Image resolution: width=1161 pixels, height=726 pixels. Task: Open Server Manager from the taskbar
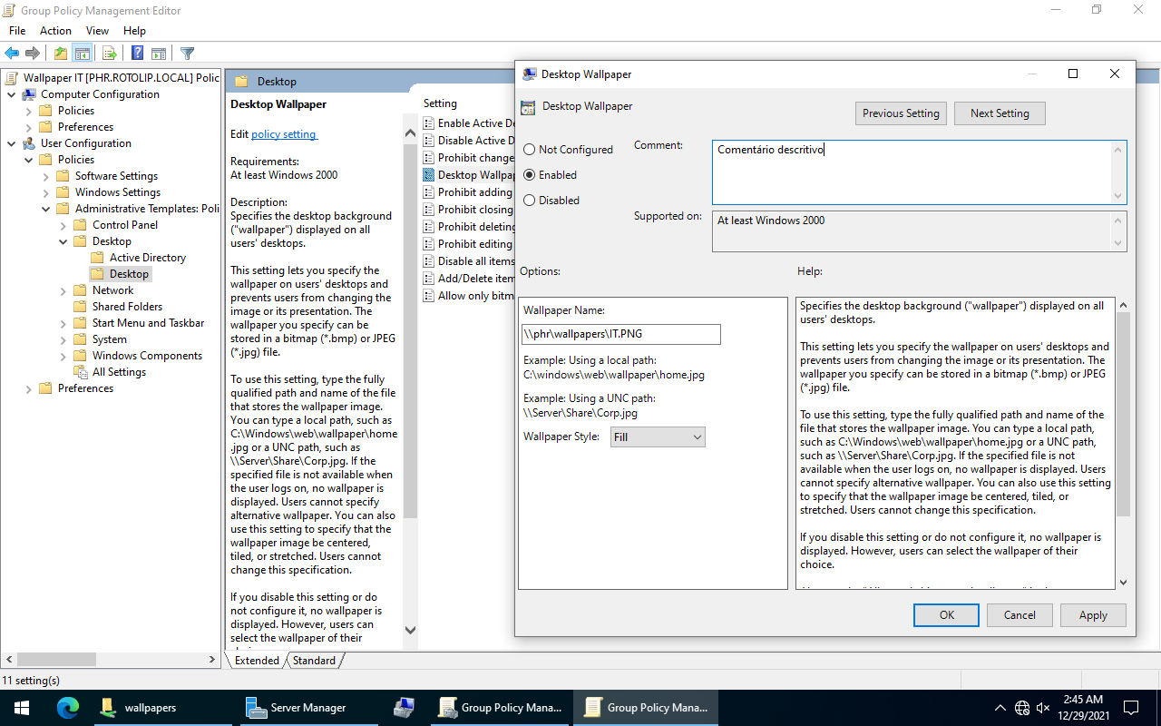[298, 708]
